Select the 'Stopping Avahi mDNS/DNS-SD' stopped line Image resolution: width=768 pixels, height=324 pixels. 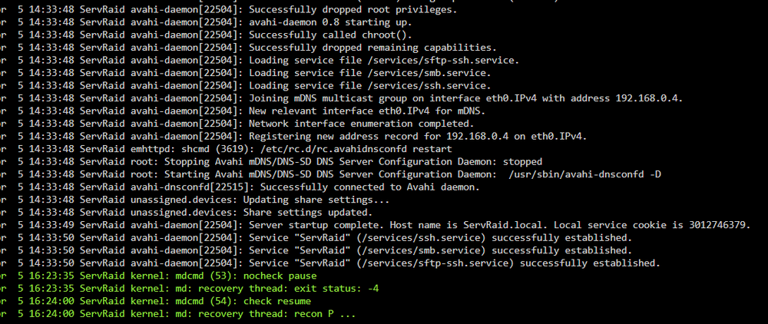271,161
